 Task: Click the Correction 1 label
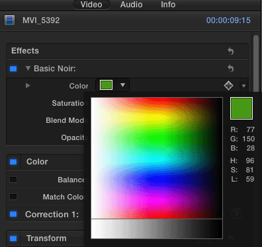click(x=52, y=214)
